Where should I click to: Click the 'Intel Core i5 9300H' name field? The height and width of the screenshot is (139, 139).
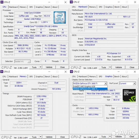32,13
